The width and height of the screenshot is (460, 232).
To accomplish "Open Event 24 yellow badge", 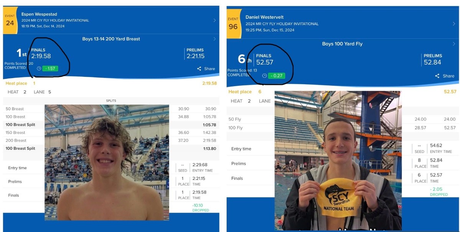I will pos(10,20).
